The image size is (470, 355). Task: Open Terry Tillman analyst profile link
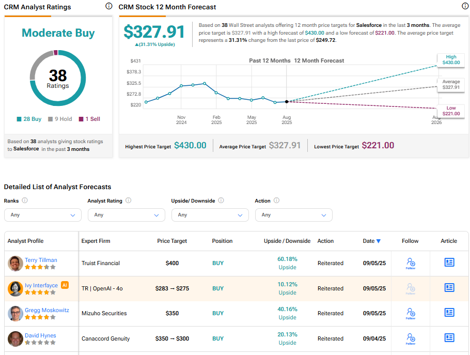point(41,260)
